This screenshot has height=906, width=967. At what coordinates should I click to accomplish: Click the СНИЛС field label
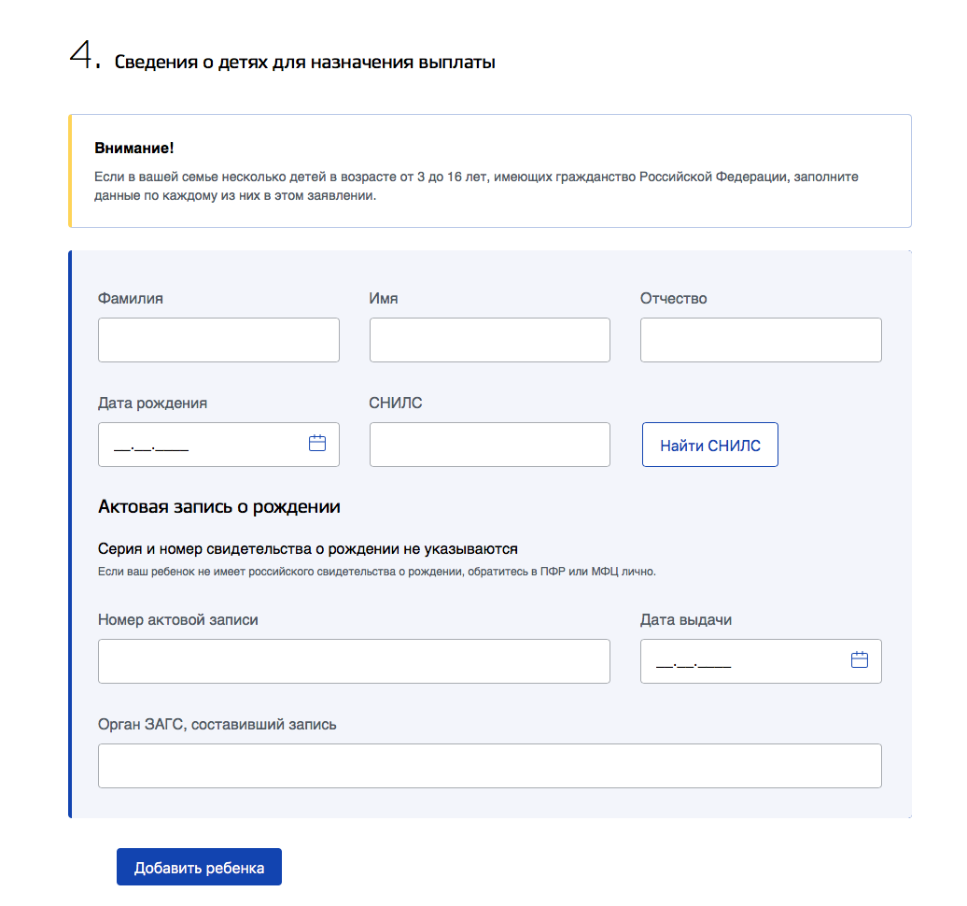396,403
